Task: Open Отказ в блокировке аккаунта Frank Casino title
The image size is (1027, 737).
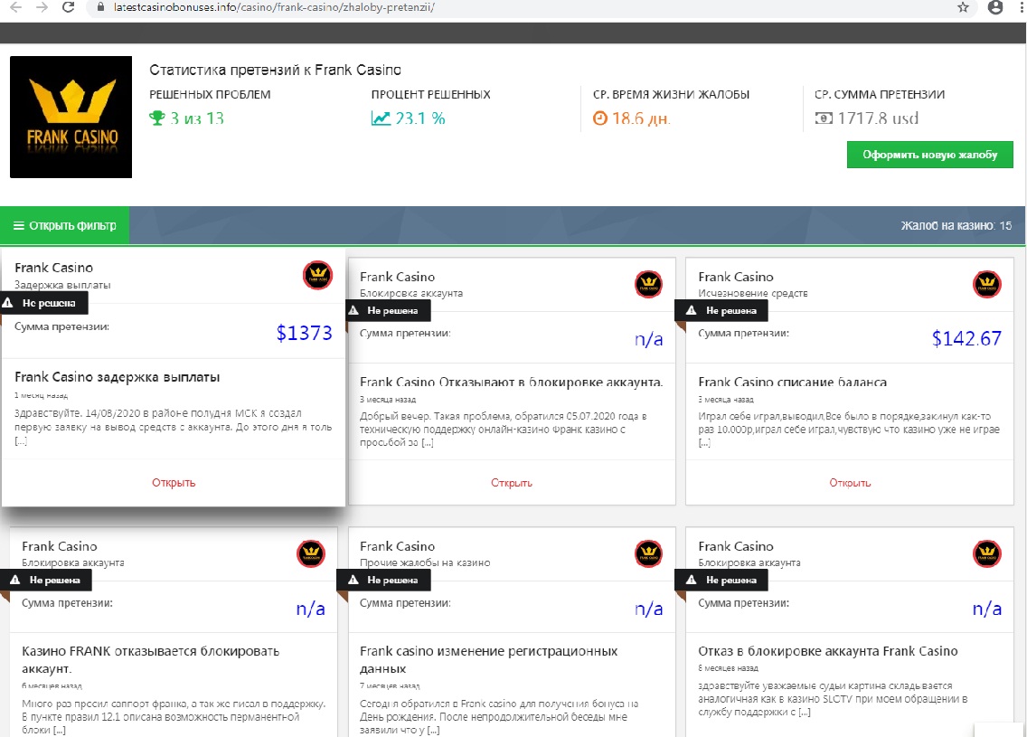Action: coord(828,651)
